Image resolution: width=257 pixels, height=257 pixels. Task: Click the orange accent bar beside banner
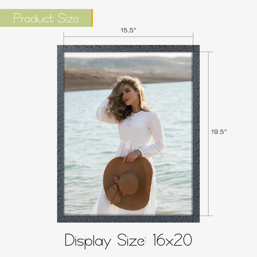coord(92,18)
